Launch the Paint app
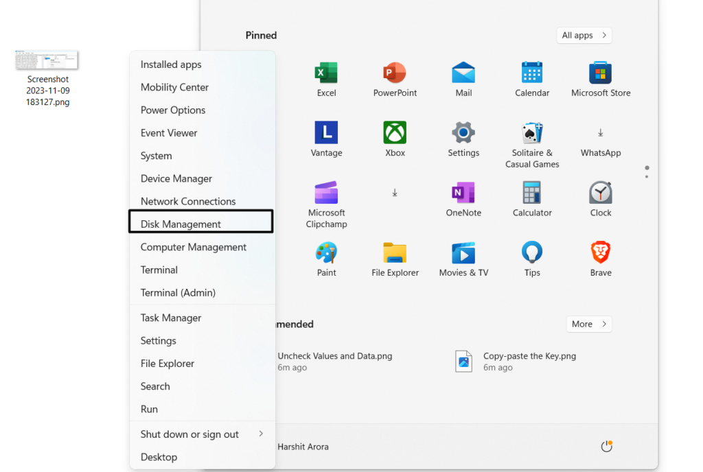This screenshot has height=472, width=703. [x=326, y=253]
